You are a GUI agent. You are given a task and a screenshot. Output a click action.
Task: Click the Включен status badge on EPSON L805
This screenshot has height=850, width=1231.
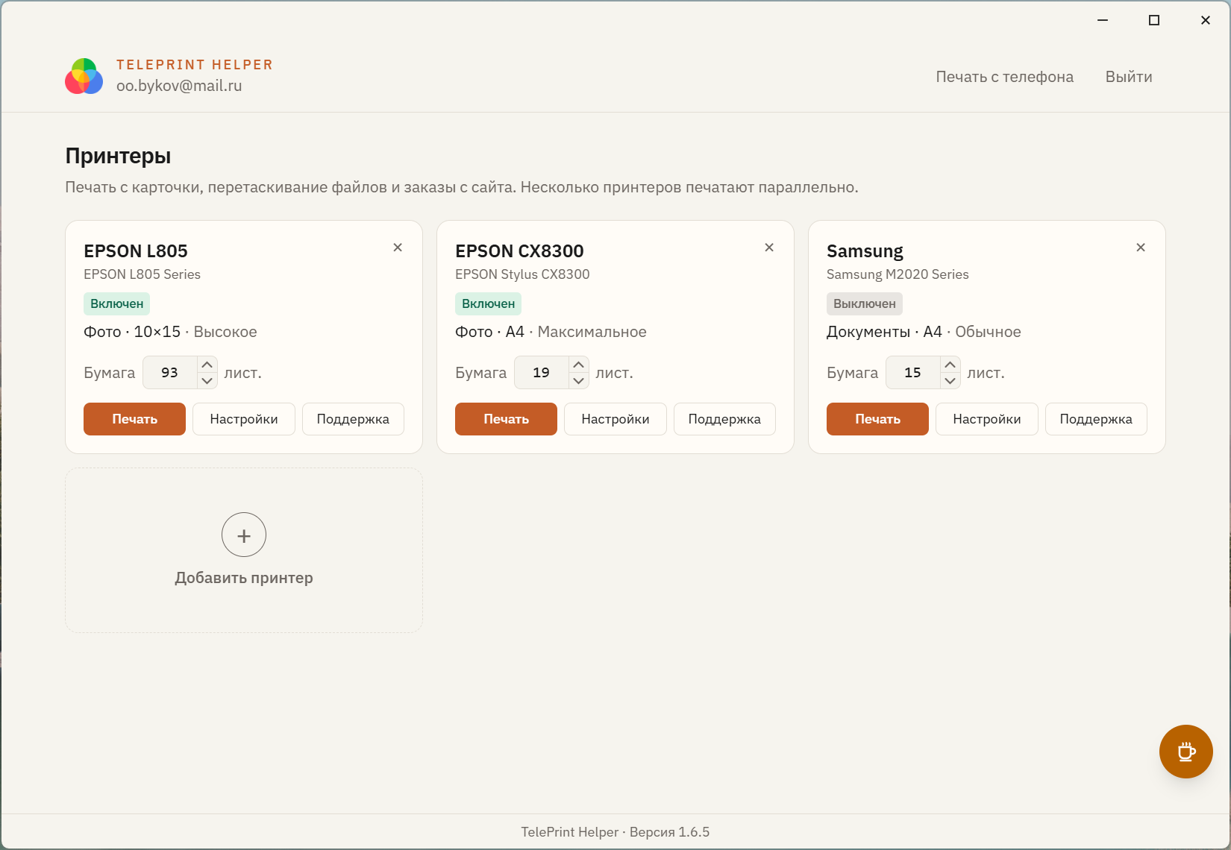pyautogui.click(x=117, y=303)
